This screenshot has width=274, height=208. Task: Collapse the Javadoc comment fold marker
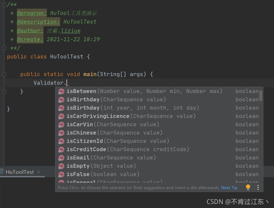4,5
